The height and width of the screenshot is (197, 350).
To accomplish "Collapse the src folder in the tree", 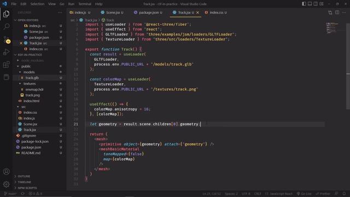I will 39,107.
